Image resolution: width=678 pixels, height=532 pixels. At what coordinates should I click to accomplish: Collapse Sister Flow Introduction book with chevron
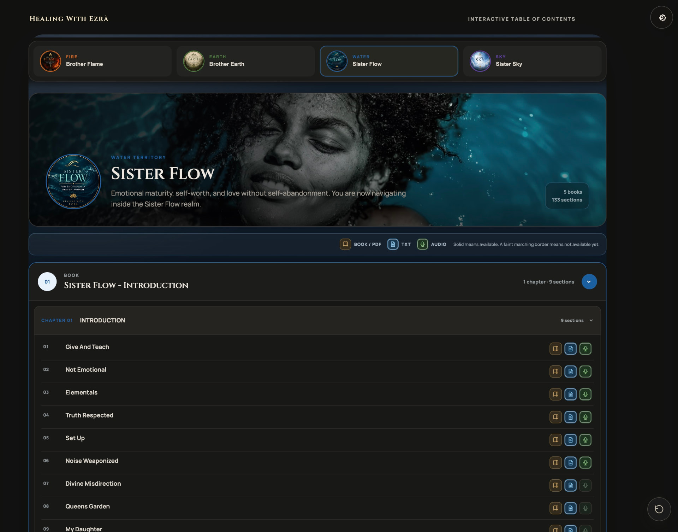coord(589,282)
